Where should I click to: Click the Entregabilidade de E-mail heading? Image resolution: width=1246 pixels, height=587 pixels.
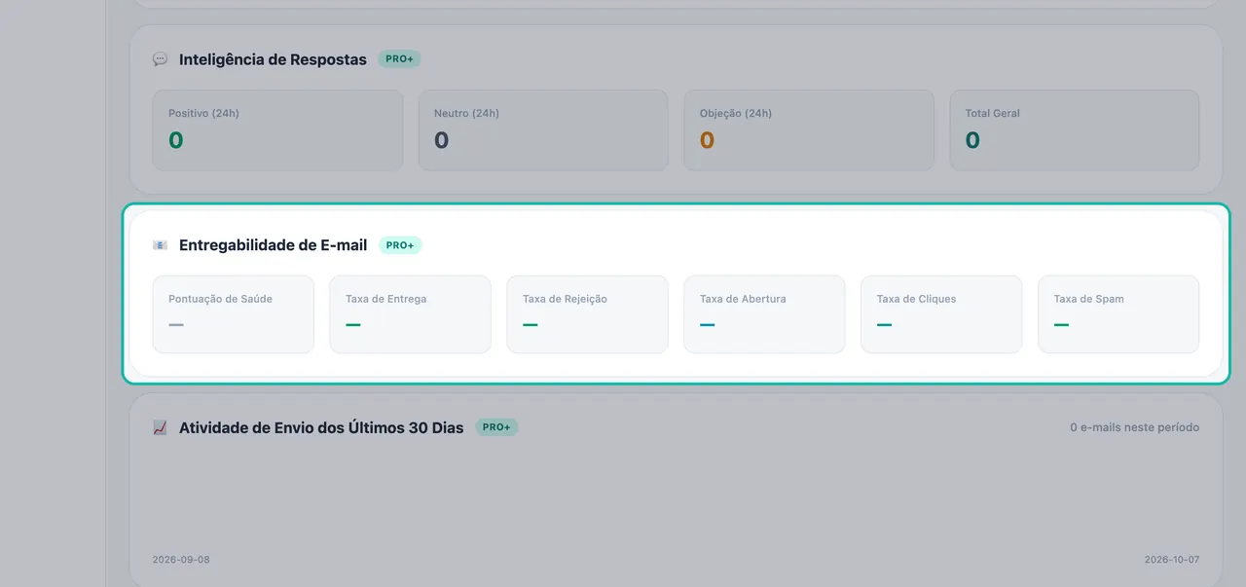tap(274, 245)
